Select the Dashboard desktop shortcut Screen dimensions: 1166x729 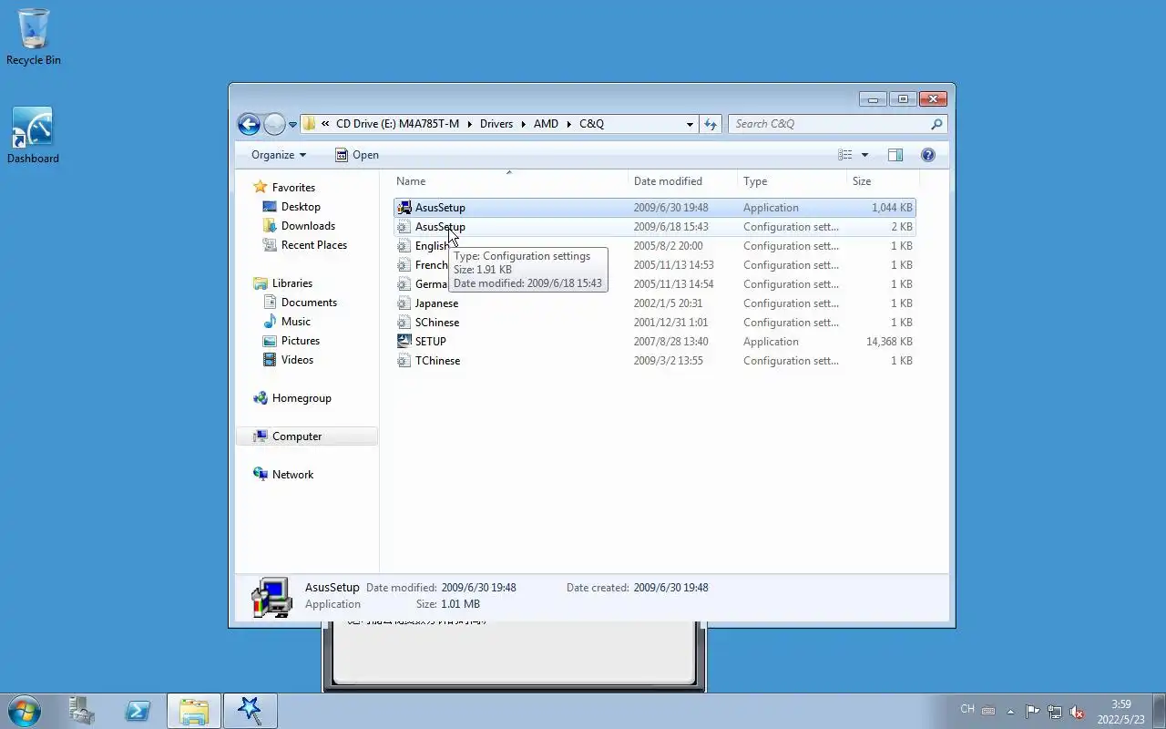click(33, 136)
